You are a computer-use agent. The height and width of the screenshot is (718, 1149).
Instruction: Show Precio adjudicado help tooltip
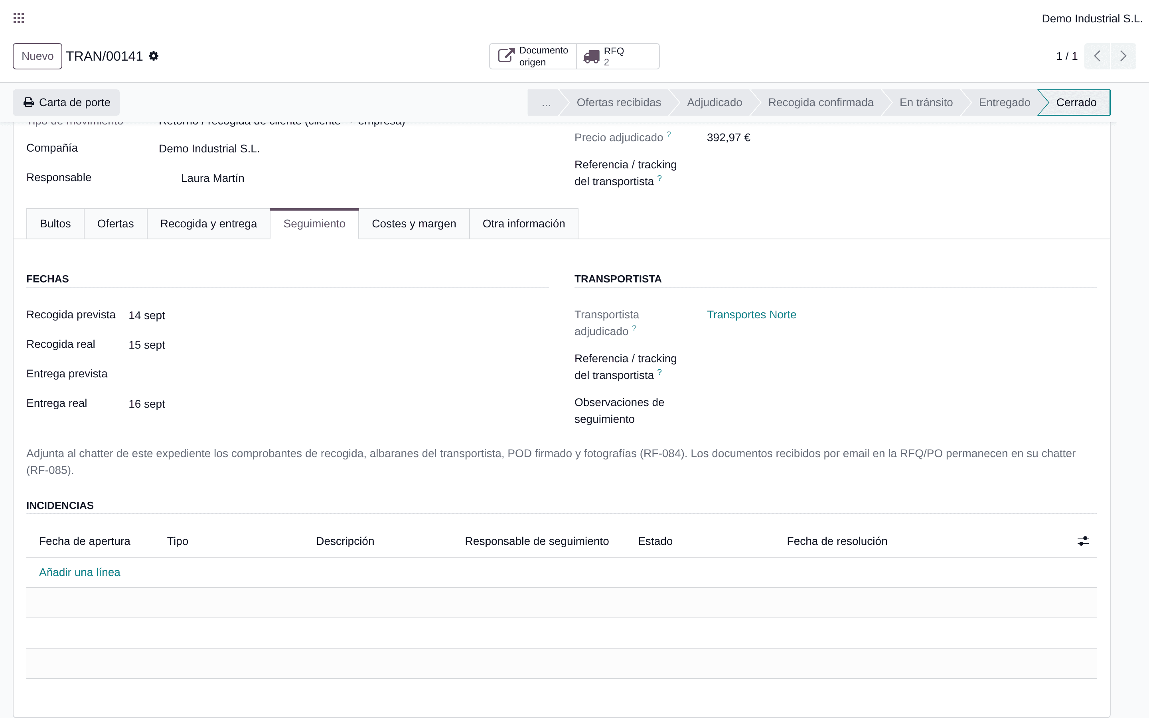tap(669, 134)
